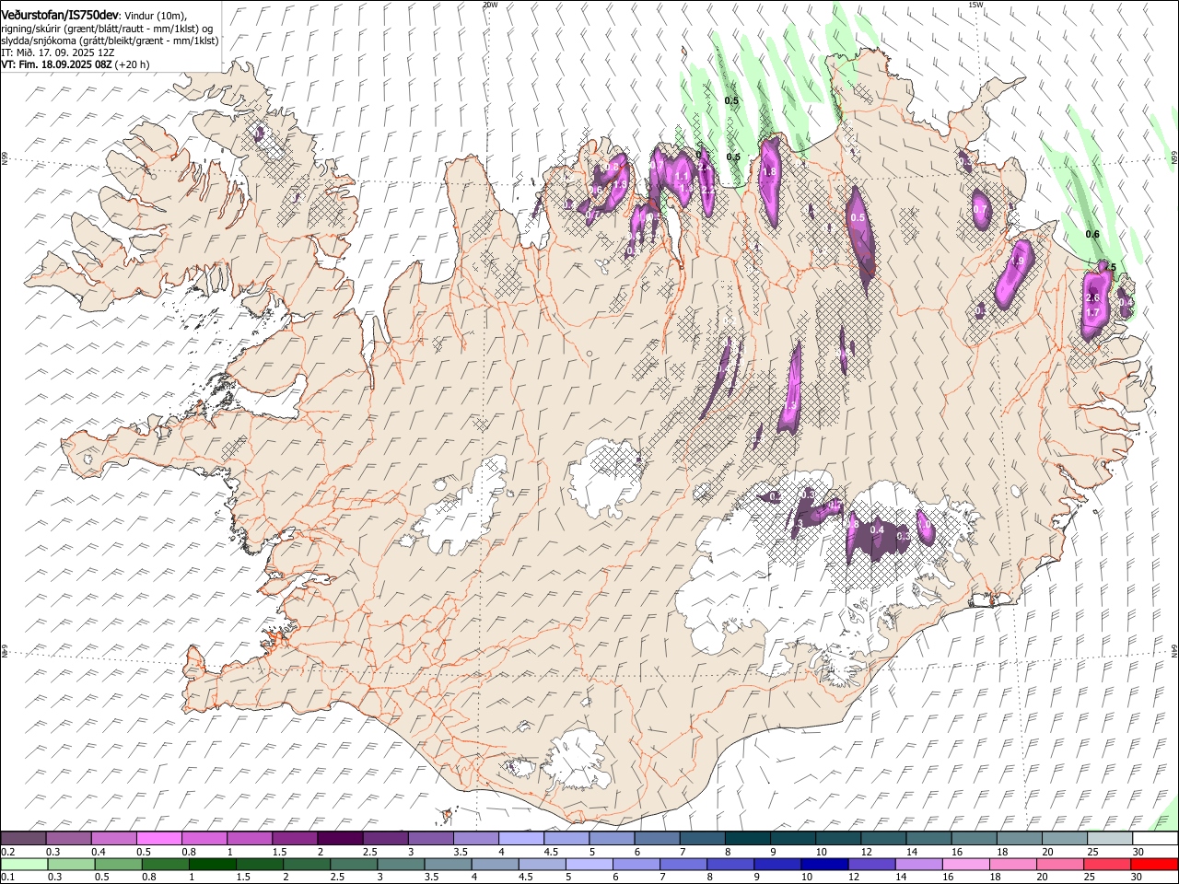
Task: Click the 'VT: Fim. 18.09.2025 08Z (+20 h)' line
Action: (x=76, y=64)
